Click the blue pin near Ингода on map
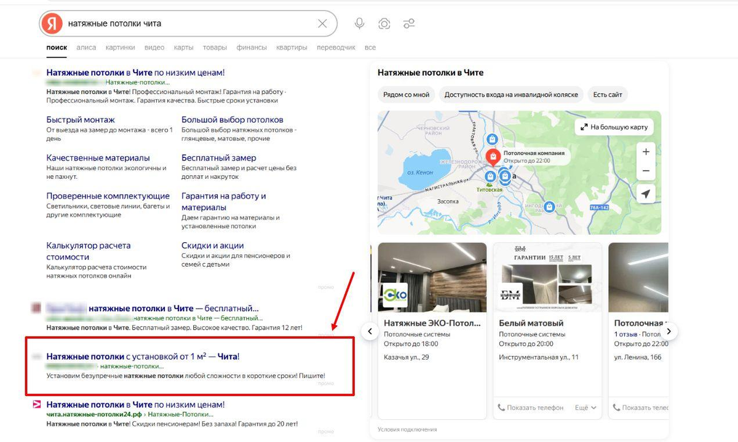This screenshot has width=738, height=442. tap(550, 207)
